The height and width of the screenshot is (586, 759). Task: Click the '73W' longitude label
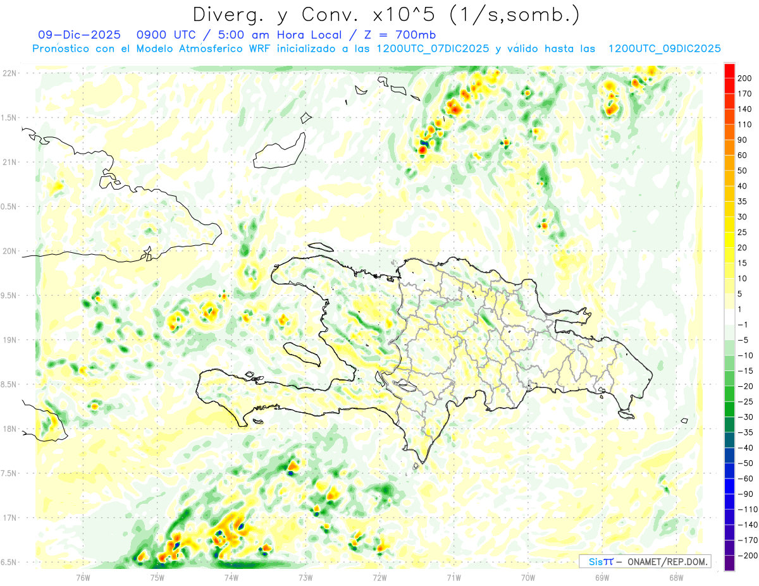pos(305,578)
